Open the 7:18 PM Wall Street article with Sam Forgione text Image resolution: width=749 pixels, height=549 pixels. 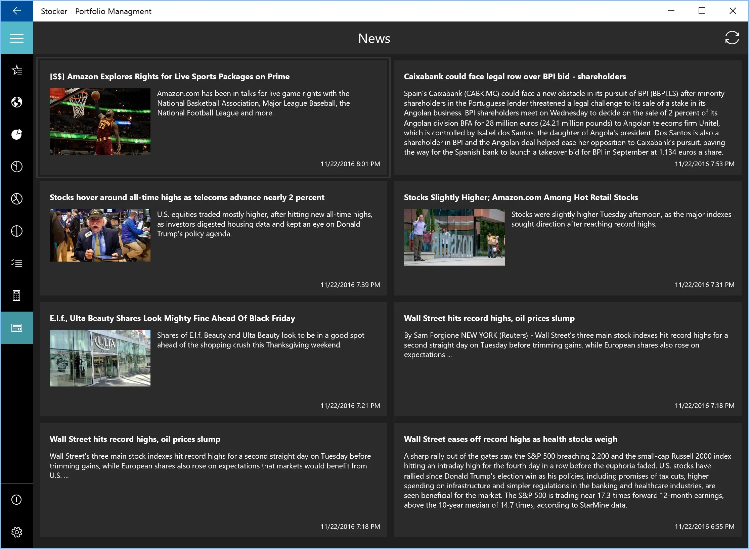[x=568, y=359]
